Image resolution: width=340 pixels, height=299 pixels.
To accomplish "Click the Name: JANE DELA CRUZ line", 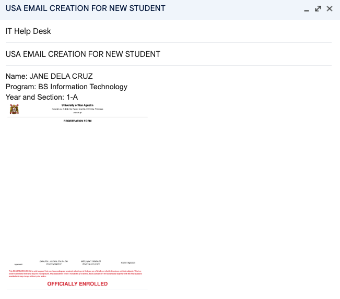I will tap(49, 76).
